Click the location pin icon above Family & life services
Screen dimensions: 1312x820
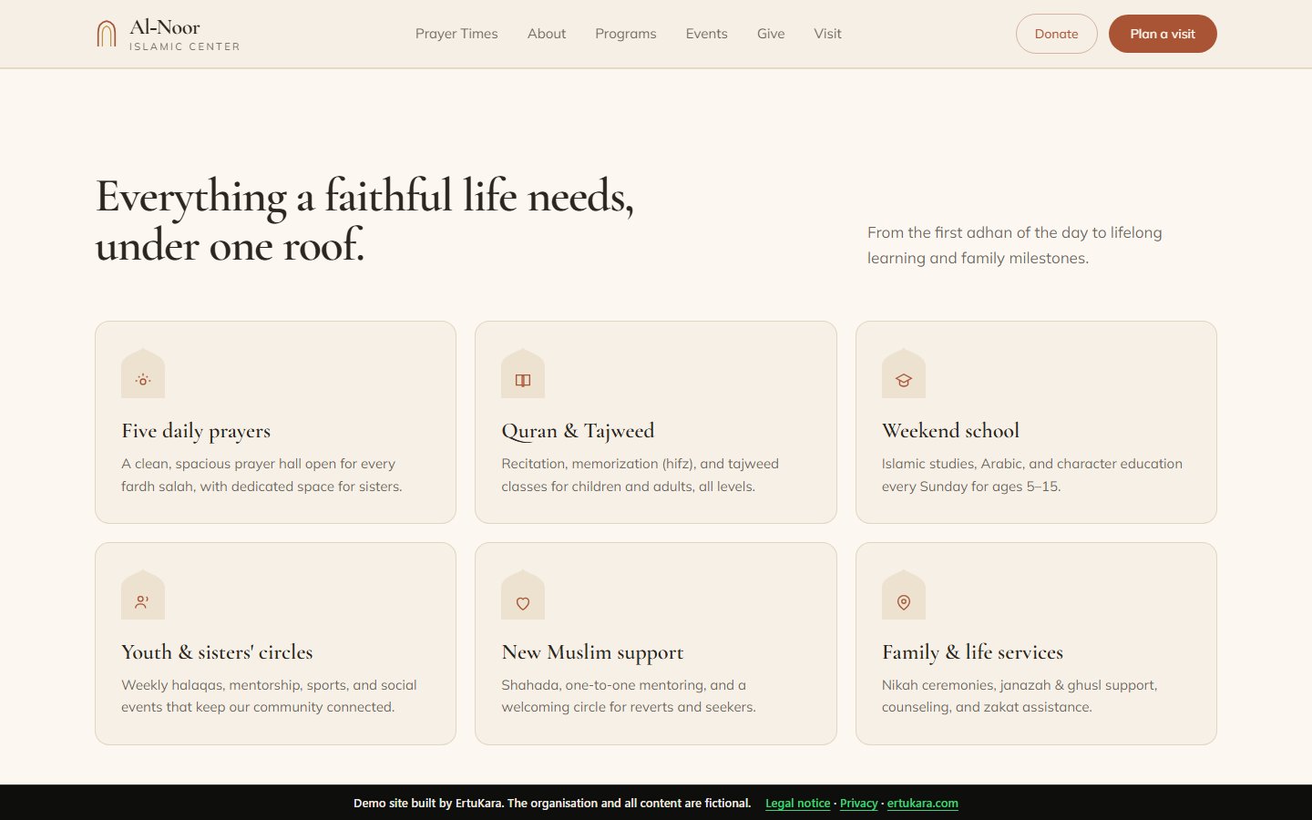tap(904, 602)
